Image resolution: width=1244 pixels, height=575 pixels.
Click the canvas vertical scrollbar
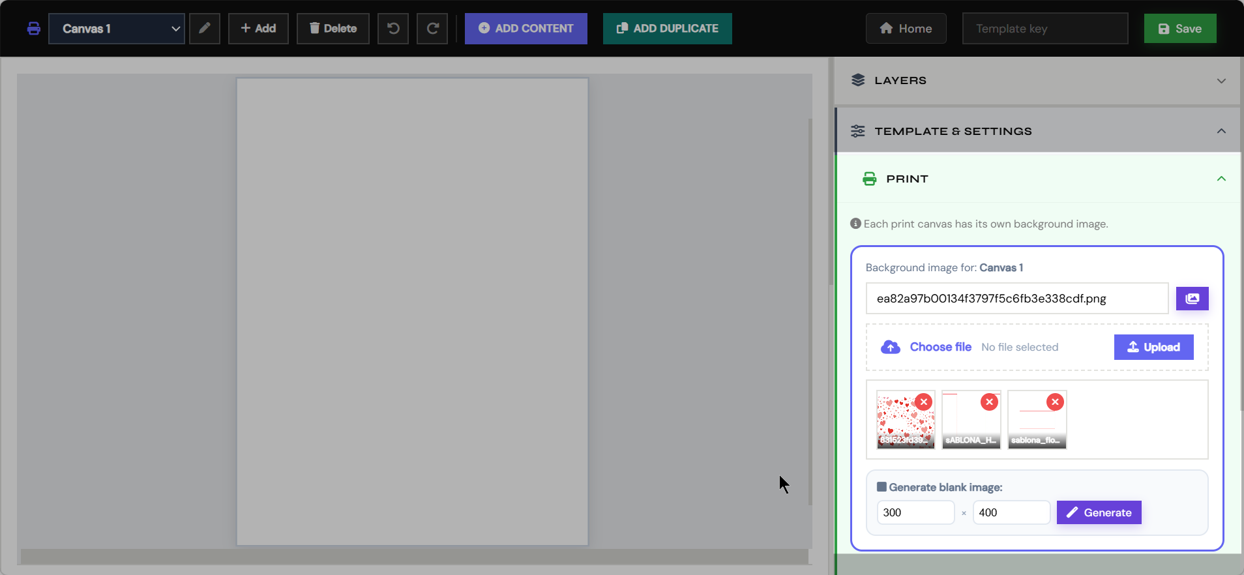[x=810, y=312]
